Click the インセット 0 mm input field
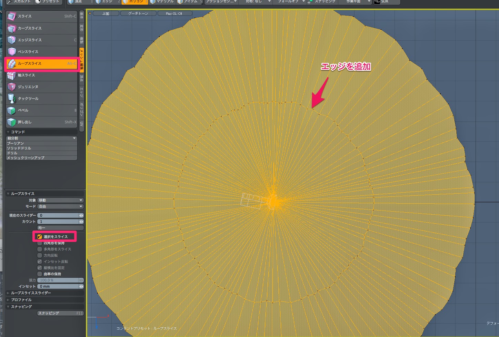The height and width of the screenshot is (337, 499). pyautogui.click(x=58, y=286)
